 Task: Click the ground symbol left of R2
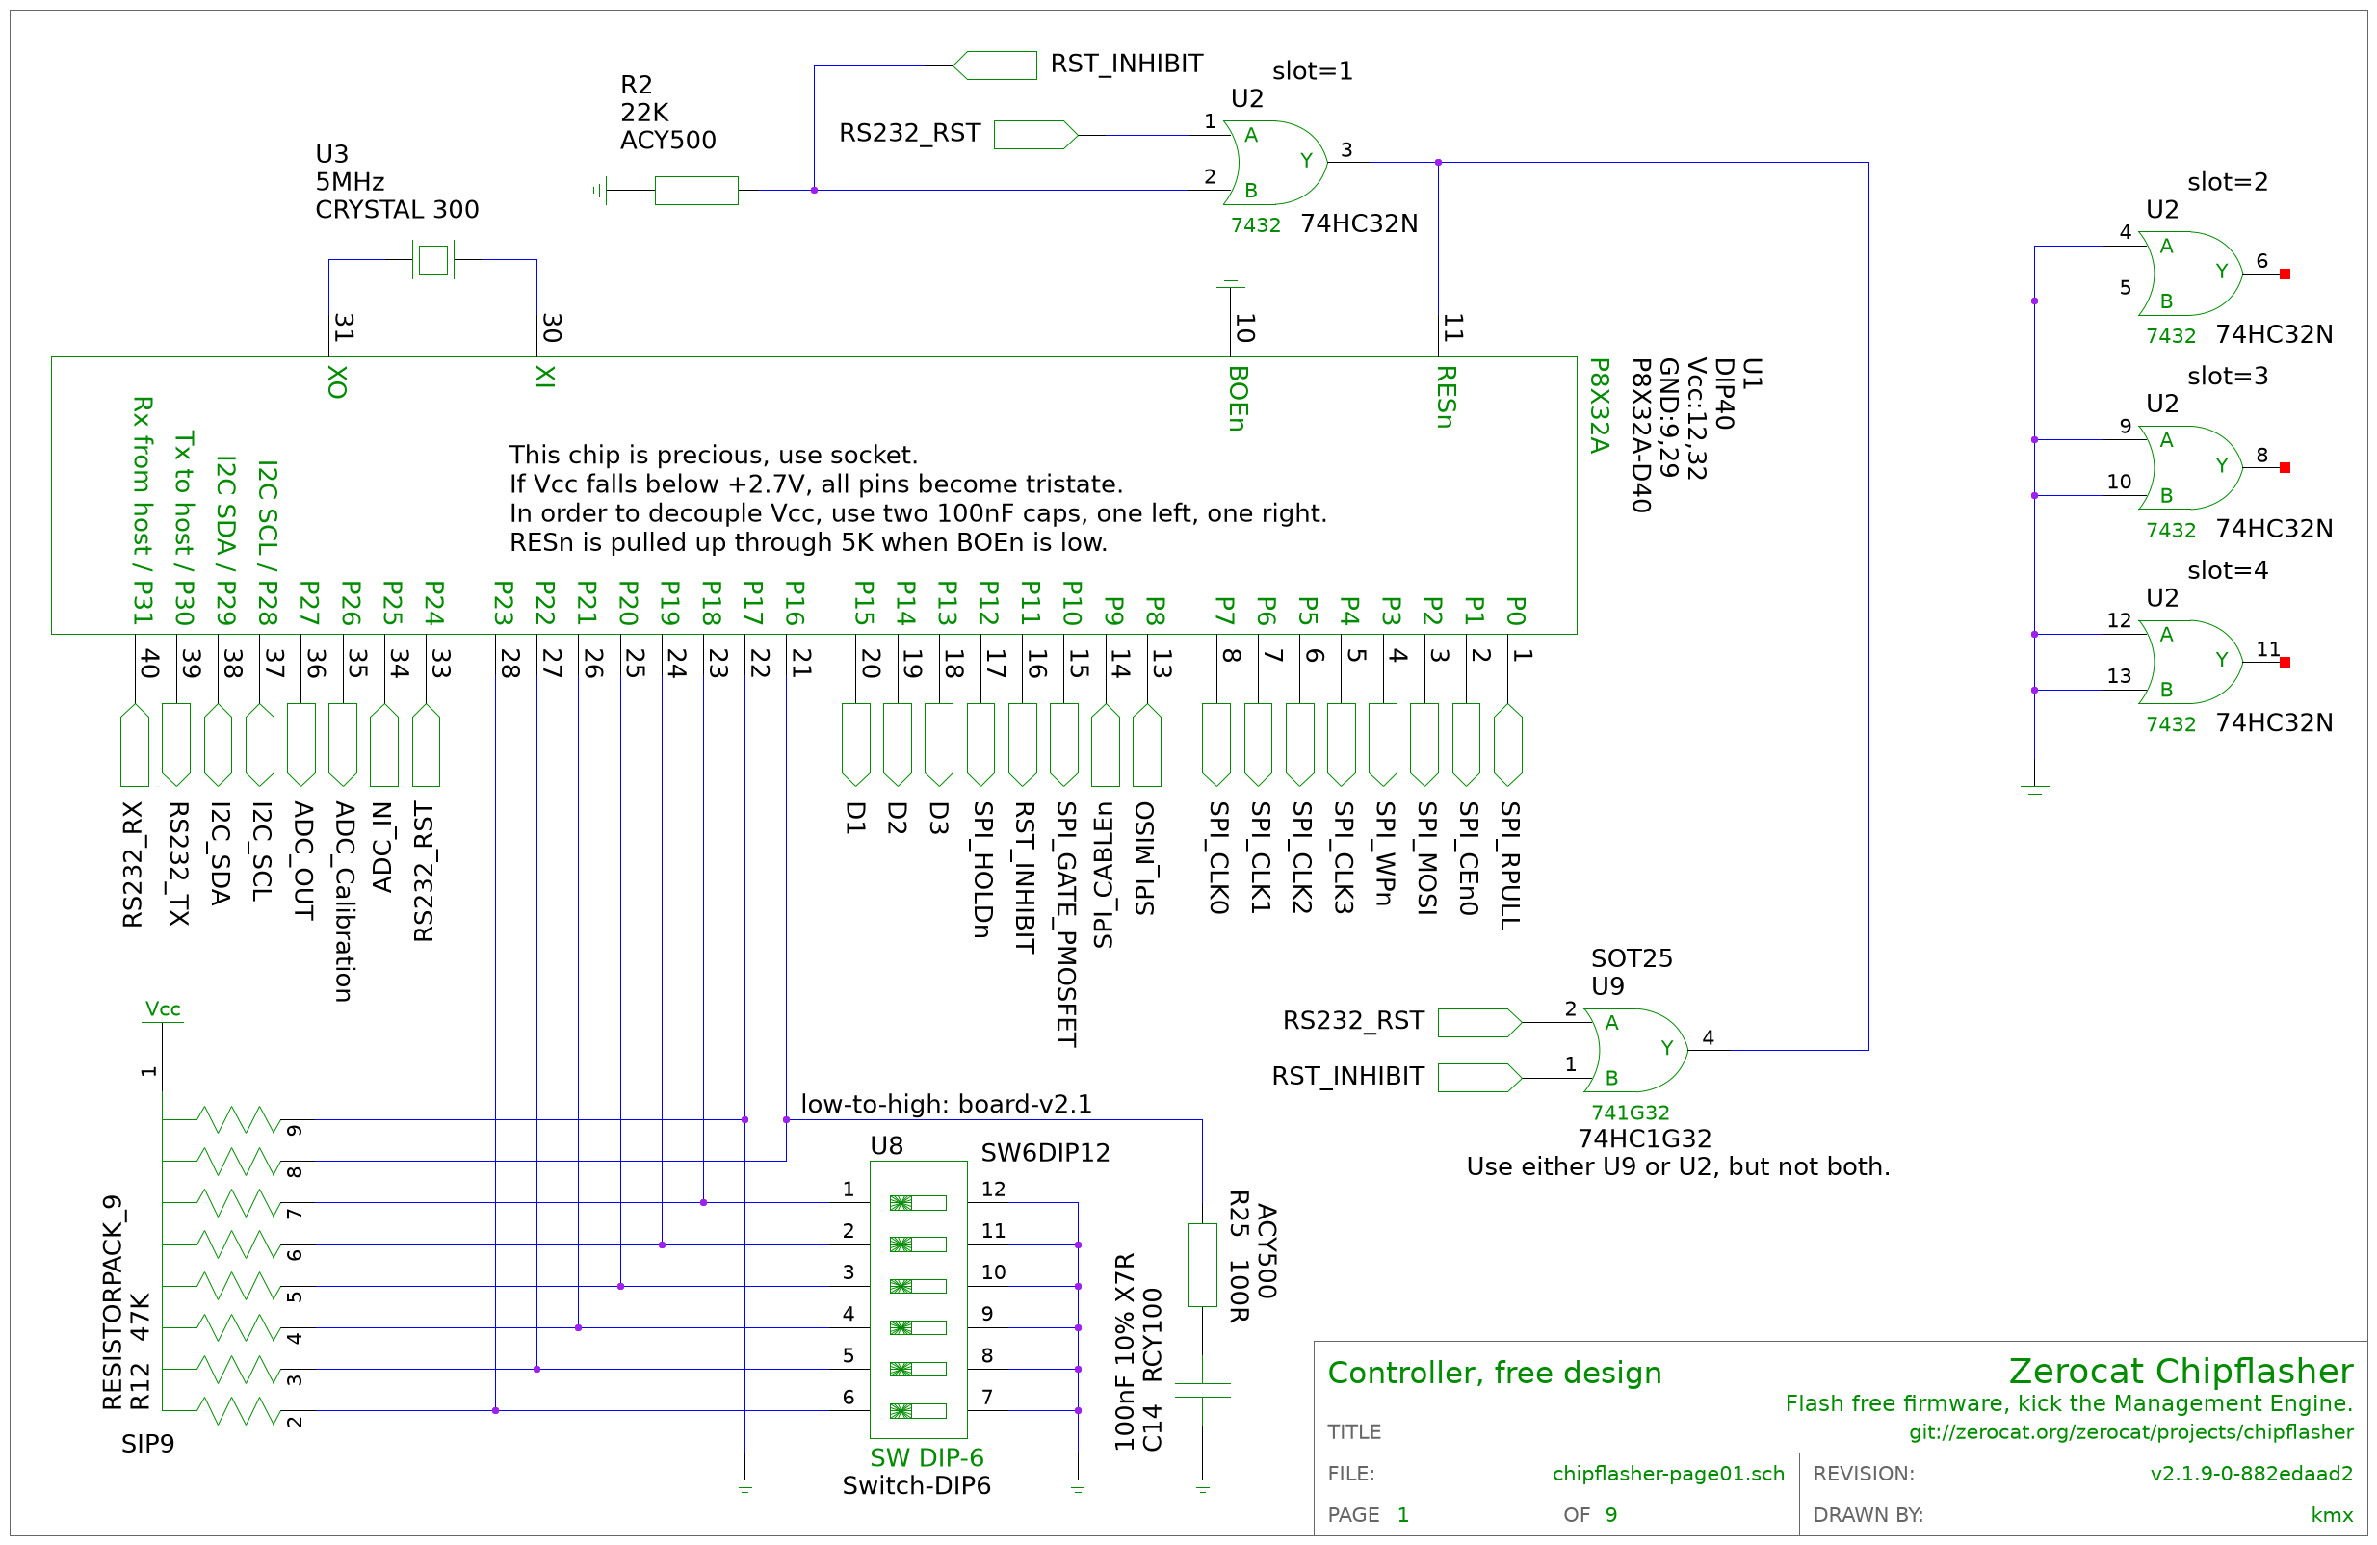[599, 190]
